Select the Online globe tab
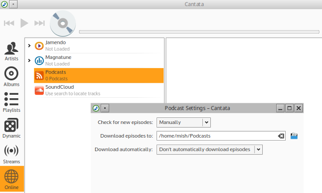The image size is (322, 193). tap(12, 179)
